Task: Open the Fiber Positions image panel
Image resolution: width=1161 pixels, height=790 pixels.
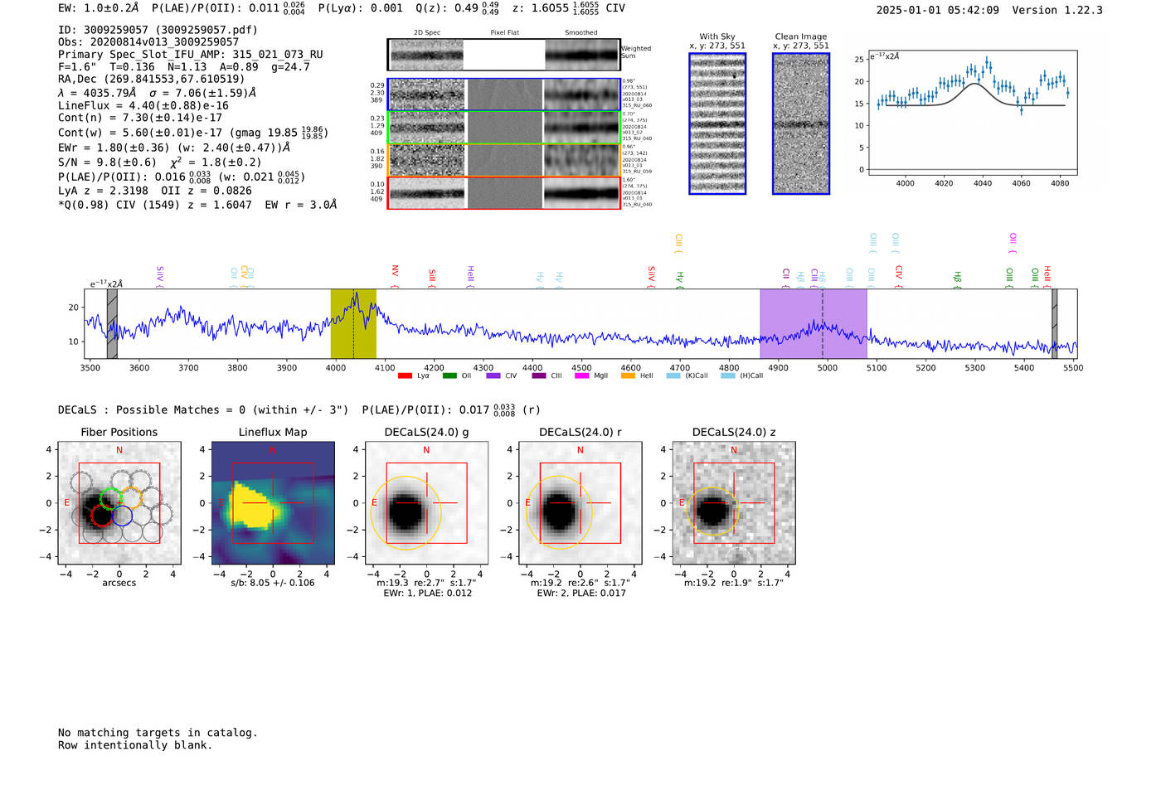Action: pos(119,502)
